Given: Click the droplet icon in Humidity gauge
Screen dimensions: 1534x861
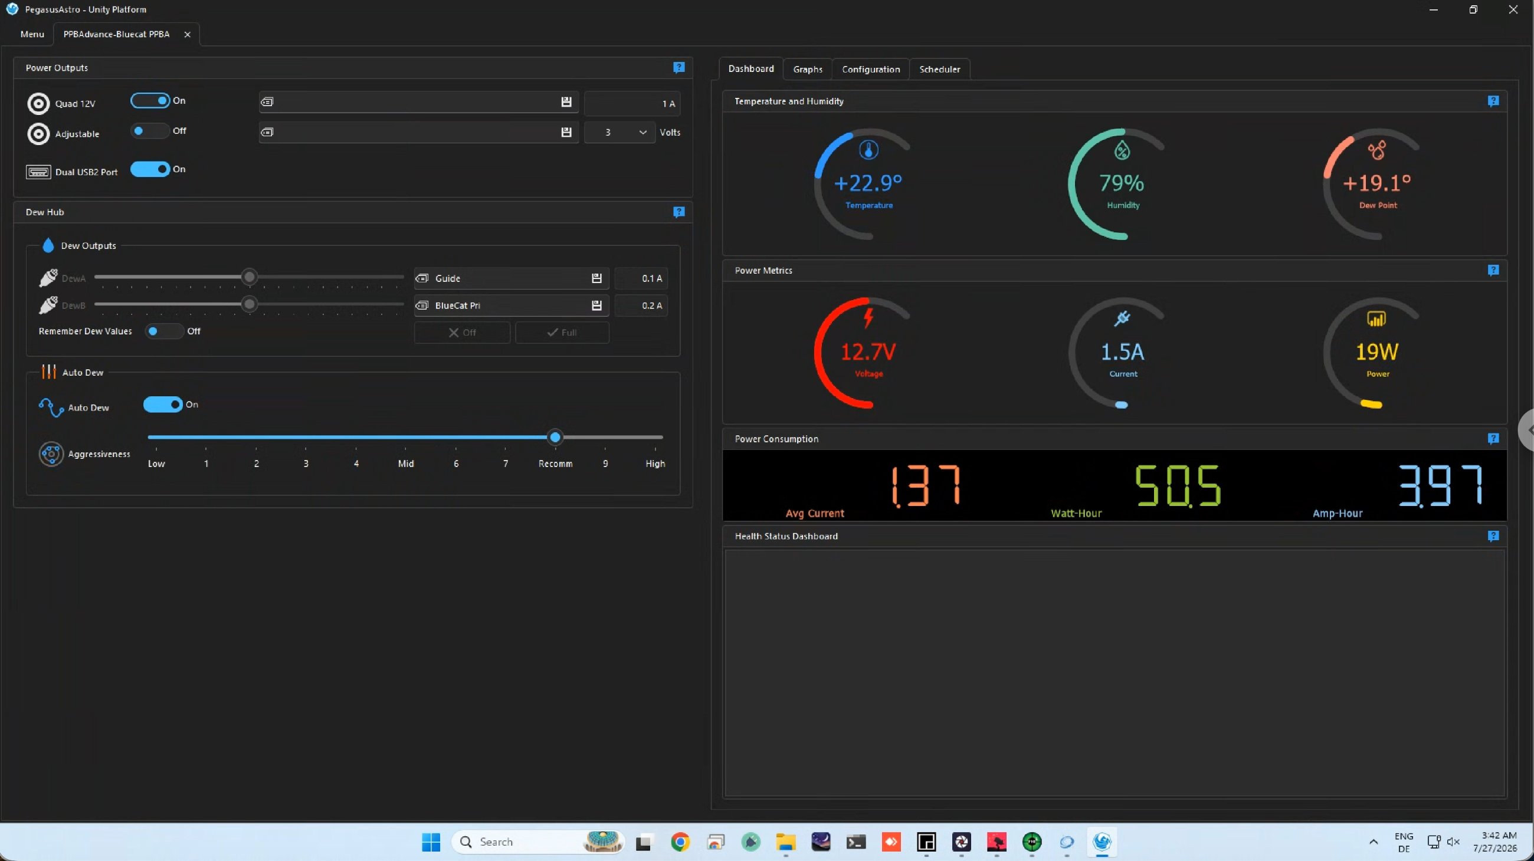Looking at the screenshot, I should (1122, 150).
